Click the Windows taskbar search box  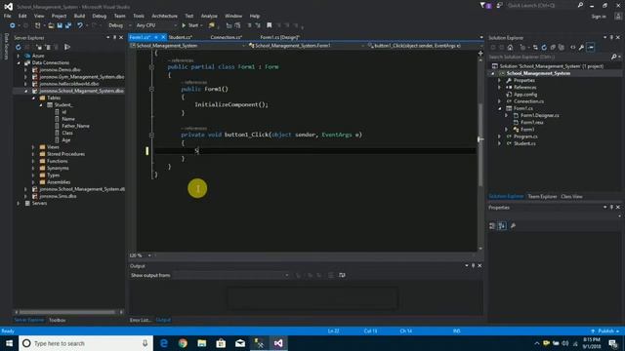click(x=86, y=343)
